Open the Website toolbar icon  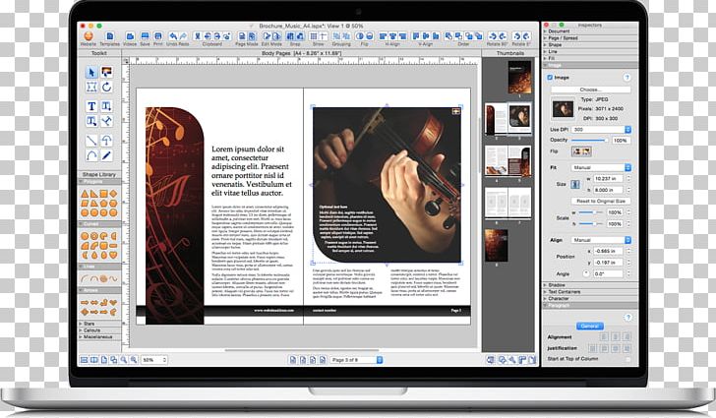coord(89,35)
